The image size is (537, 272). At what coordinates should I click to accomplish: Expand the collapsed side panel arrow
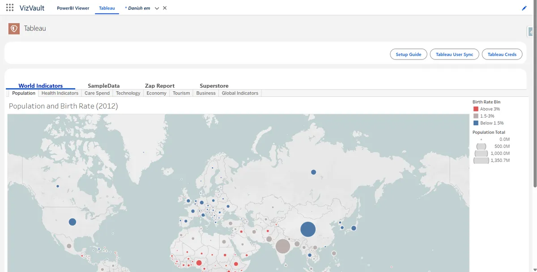coord(531,32)
